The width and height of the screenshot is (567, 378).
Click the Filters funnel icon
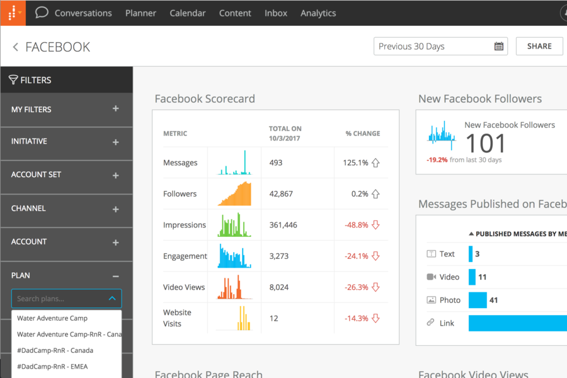click(13, 80)
